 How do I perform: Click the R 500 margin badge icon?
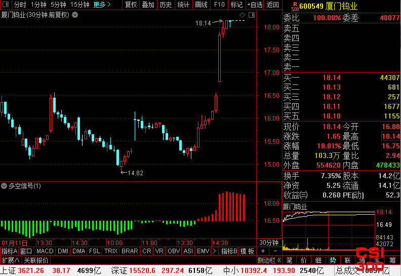tap(295, 6)
